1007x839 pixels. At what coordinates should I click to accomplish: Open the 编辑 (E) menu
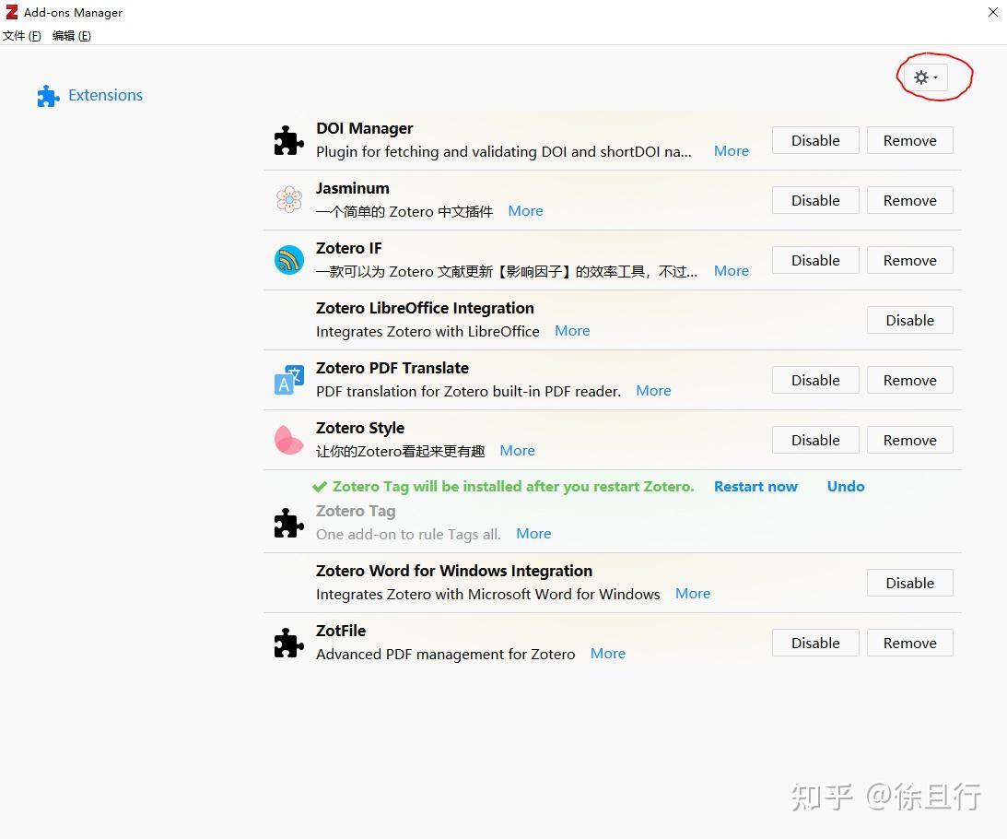click(71, 36)
